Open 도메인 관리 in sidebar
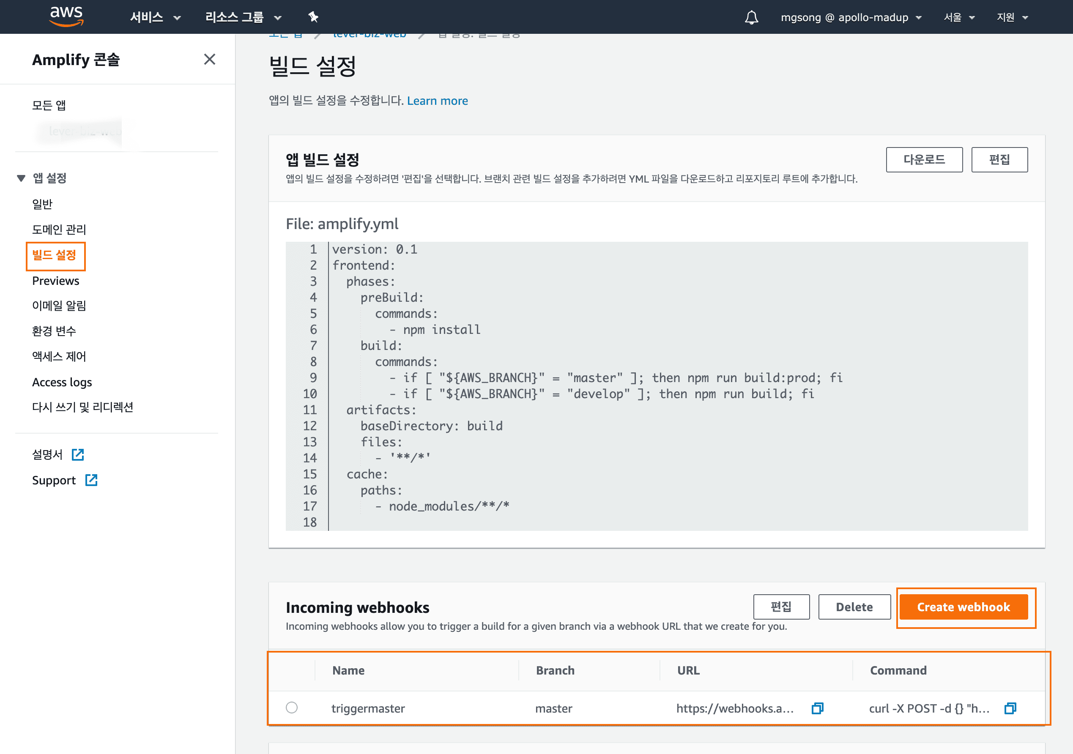This screenshot has width=1073, height=754. point(59,229)
